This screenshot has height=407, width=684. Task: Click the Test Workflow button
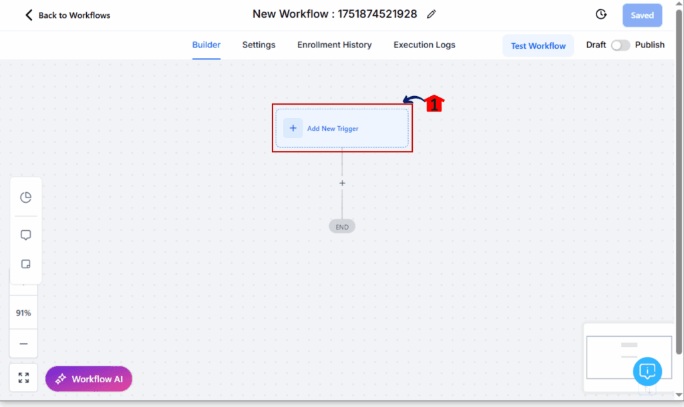tap(538, 46)
